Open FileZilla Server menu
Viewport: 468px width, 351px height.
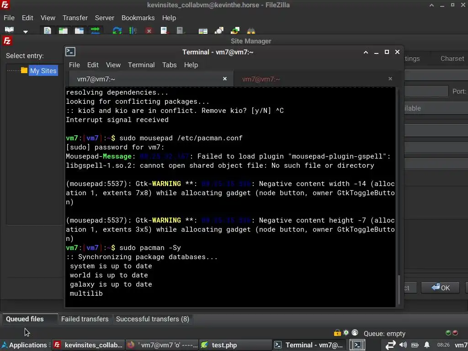(x=105, y=18)
